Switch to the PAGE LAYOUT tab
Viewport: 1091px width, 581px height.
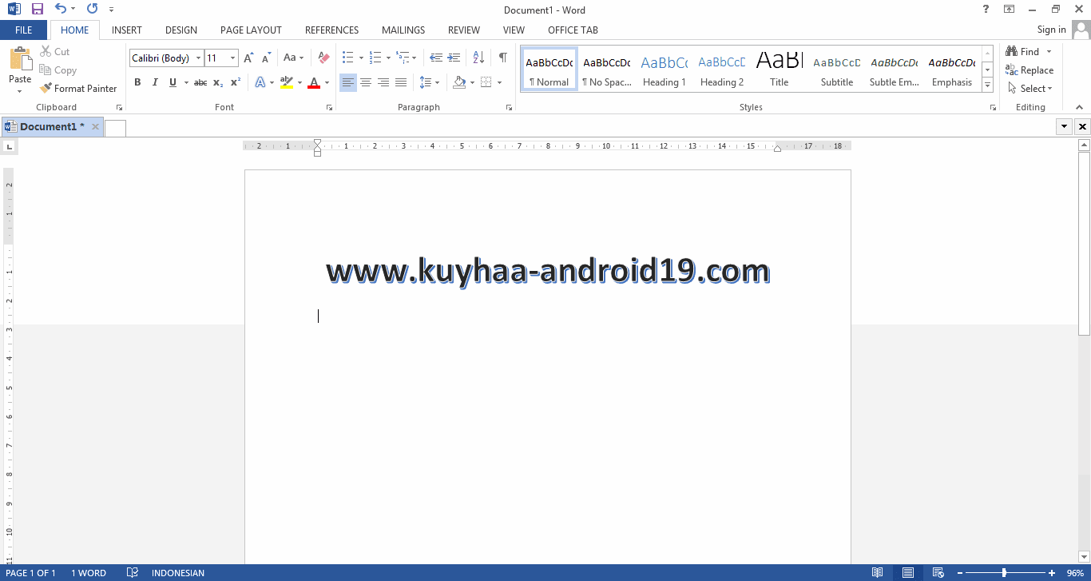click(251, 30)
